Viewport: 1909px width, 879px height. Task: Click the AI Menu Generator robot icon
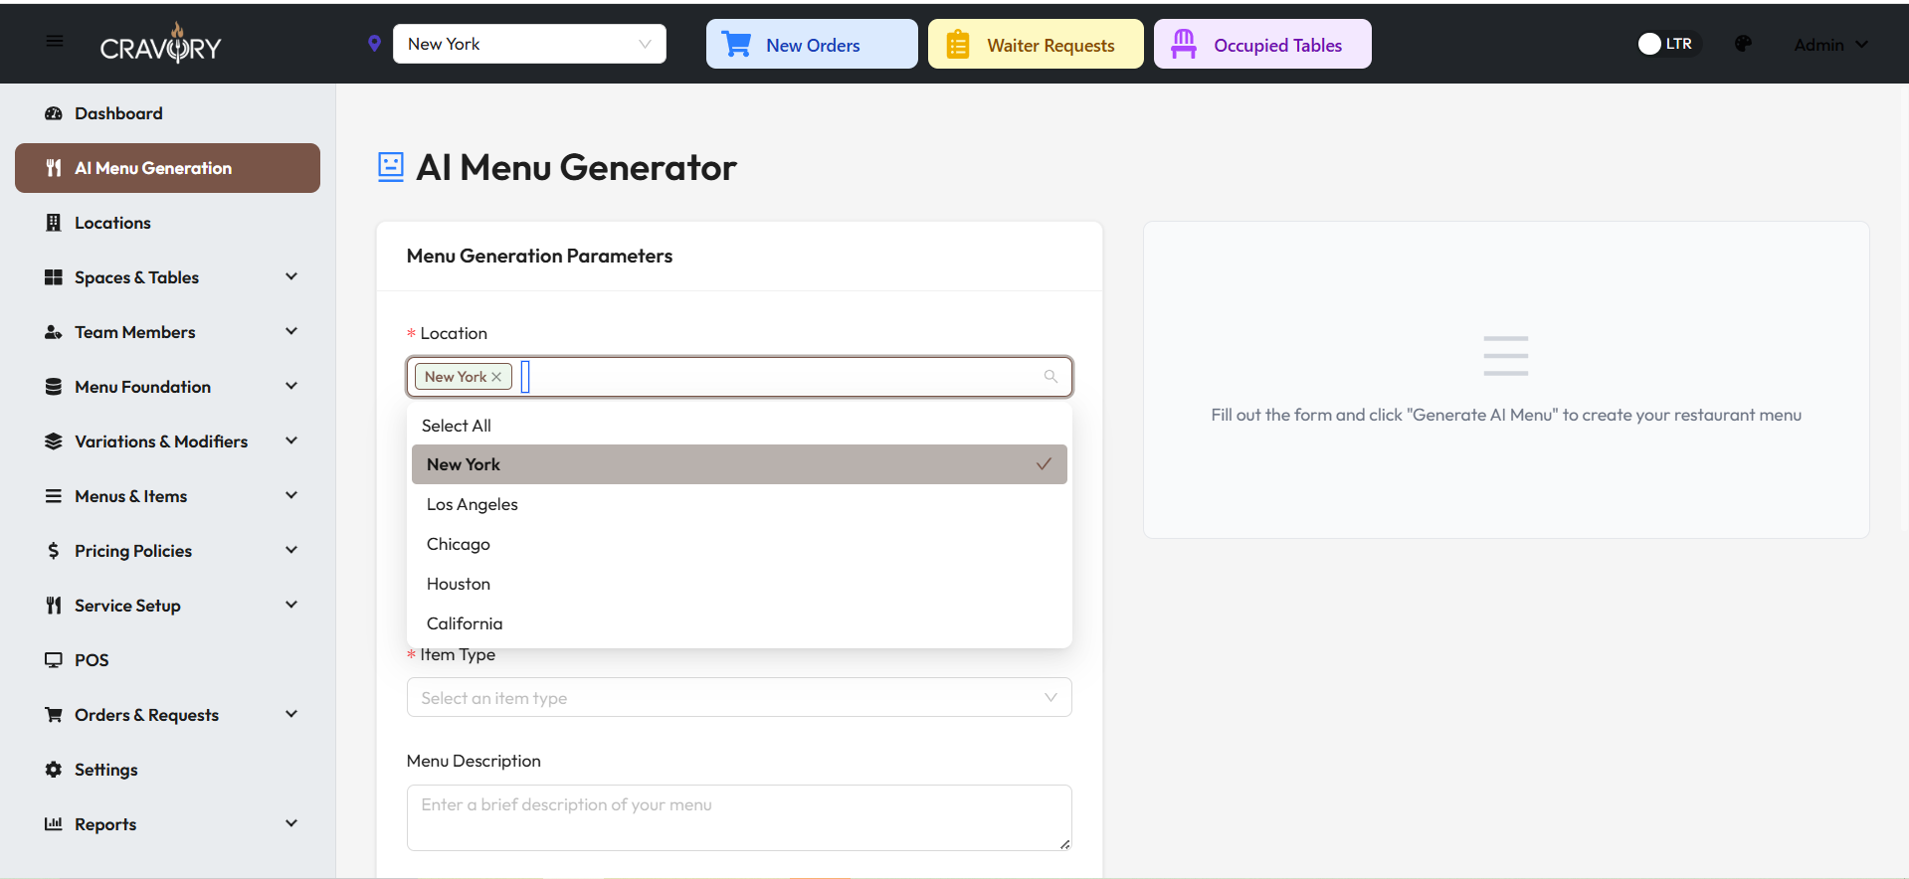coord(391,167)
